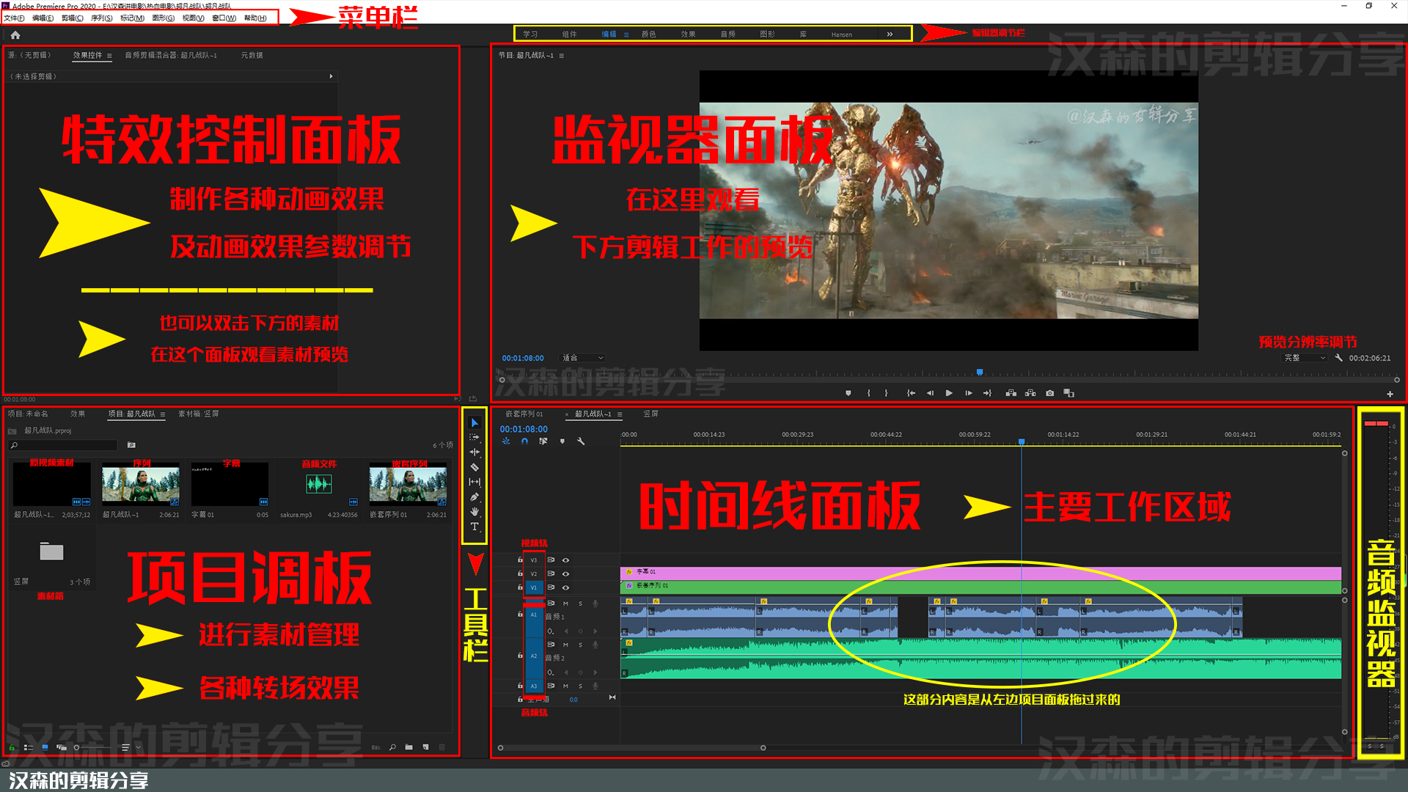Select the Track Select Forward tool
1408x792 pixels.
474,438
